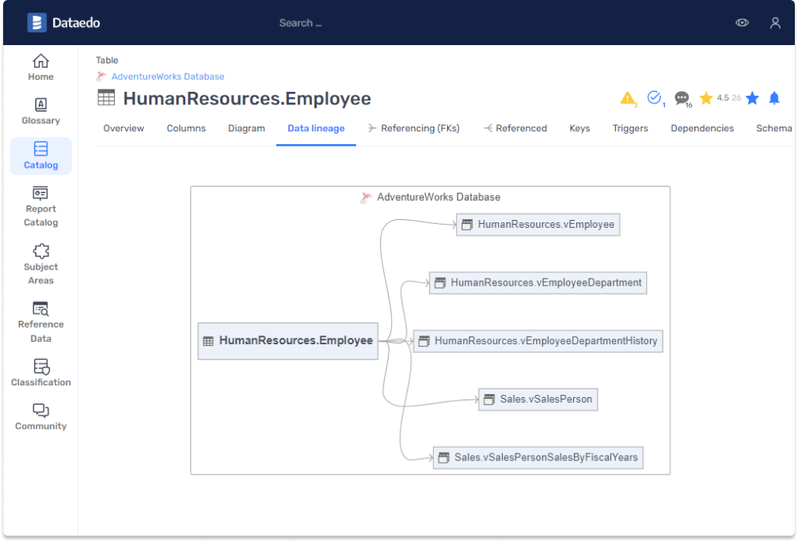Open the Report Catalog section

tap(40, 206)
